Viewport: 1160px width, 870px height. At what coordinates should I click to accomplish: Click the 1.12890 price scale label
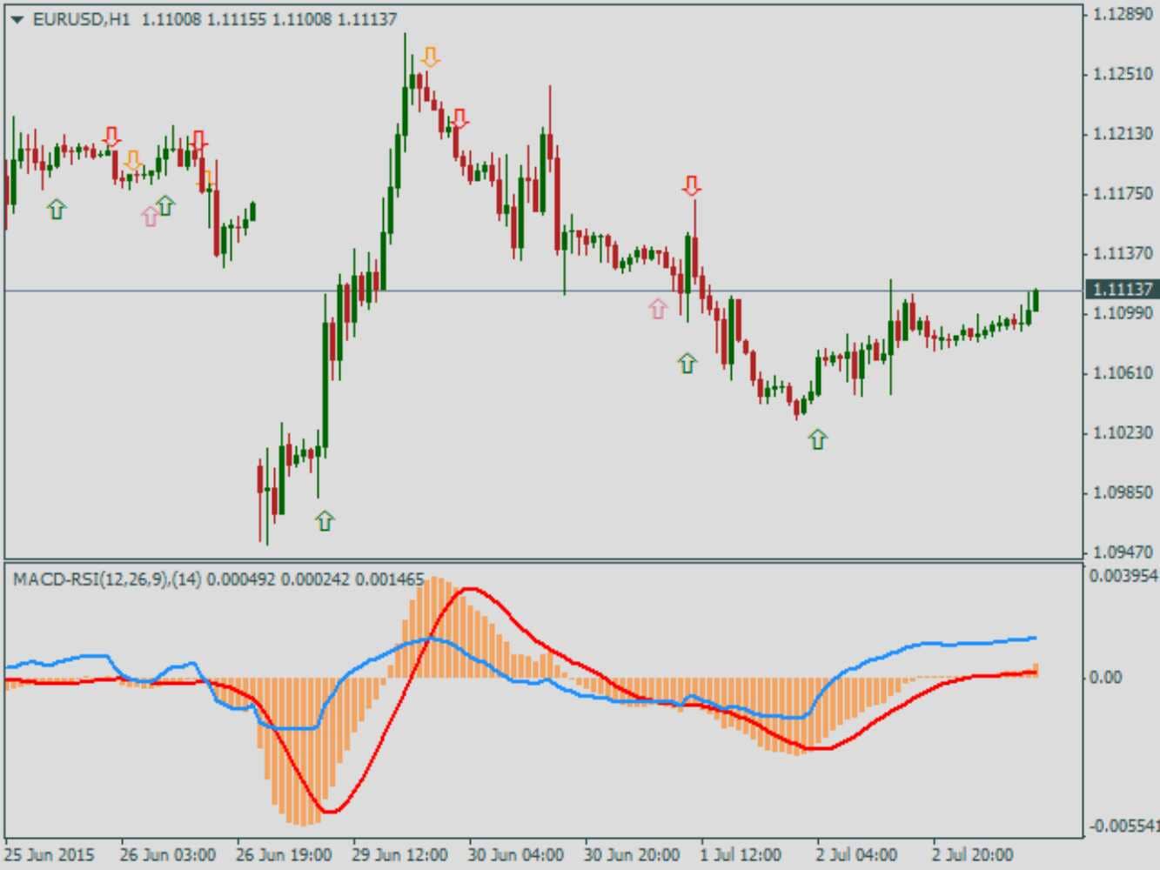pyautogui.click(x=1123, y=14)
